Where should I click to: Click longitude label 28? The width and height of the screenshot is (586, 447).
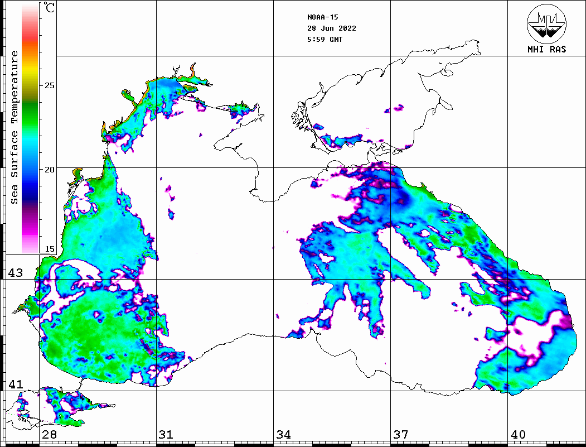click(x=49, y=435)
